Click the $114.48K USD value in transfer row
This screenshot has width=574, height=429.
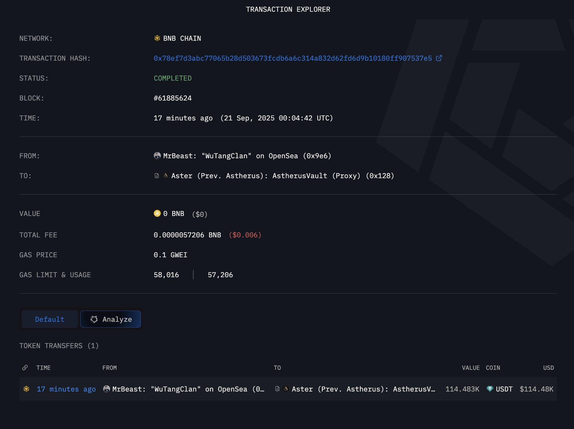tap(536, 389)
